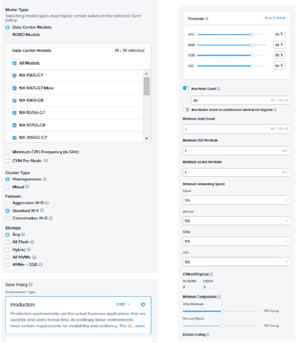The width and height of the screenshot is (298, 343).
Task: Select Data Center Models radio button
Action: coord(8,28)
